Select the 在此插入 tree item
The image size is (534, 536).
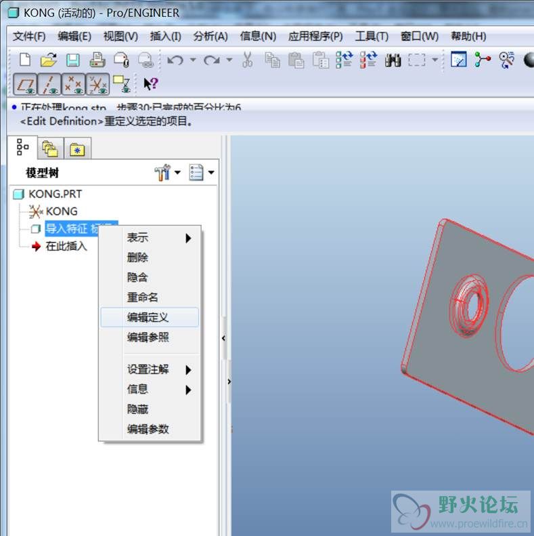(60, 246)
